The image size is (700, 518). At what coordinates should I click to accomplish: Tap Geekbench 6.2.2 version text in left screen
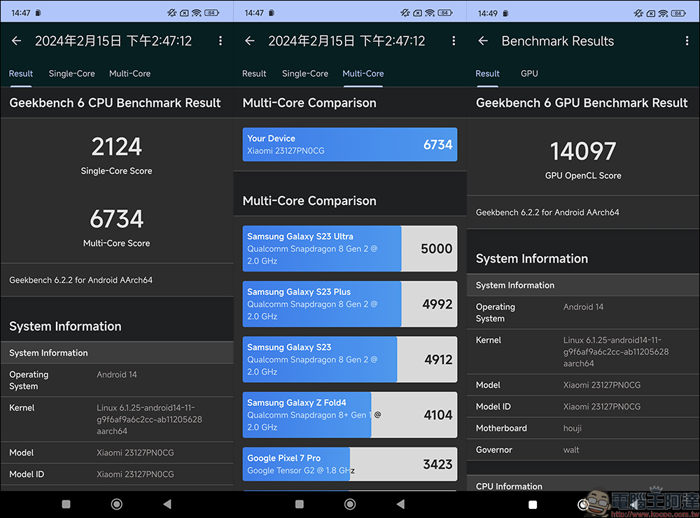pyautogui.click(x=80, y=280)
